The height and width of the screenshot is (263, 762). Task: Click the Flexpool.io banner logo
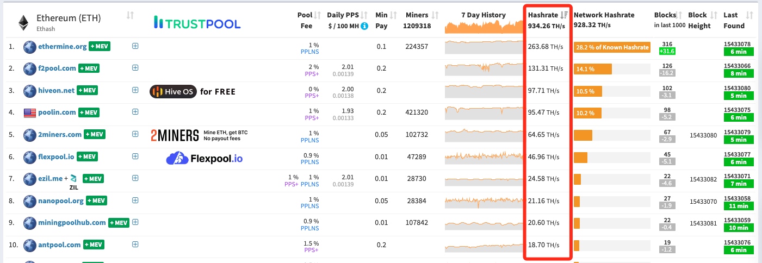205,158
